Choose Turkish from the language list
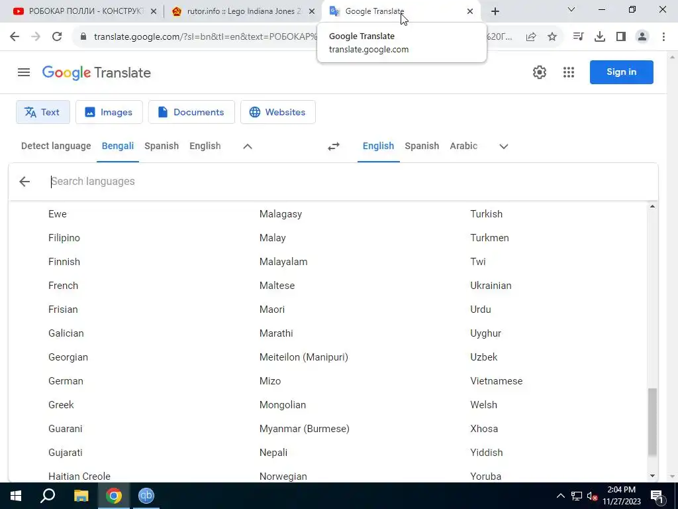Image resolution: width=678 pixels, height=509 pixels. click(487, 214)
